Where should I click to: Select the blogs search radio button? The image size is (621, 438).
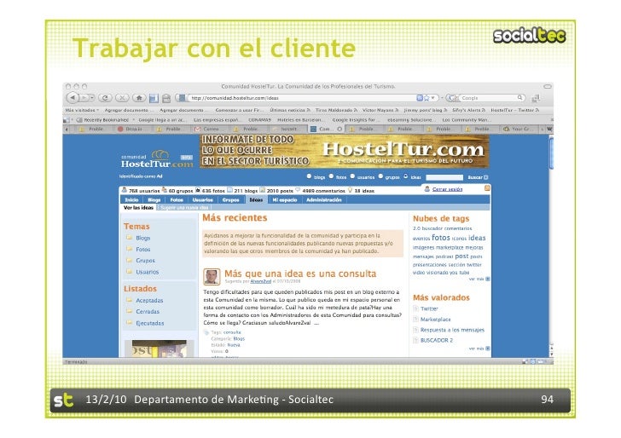(310, 176)
